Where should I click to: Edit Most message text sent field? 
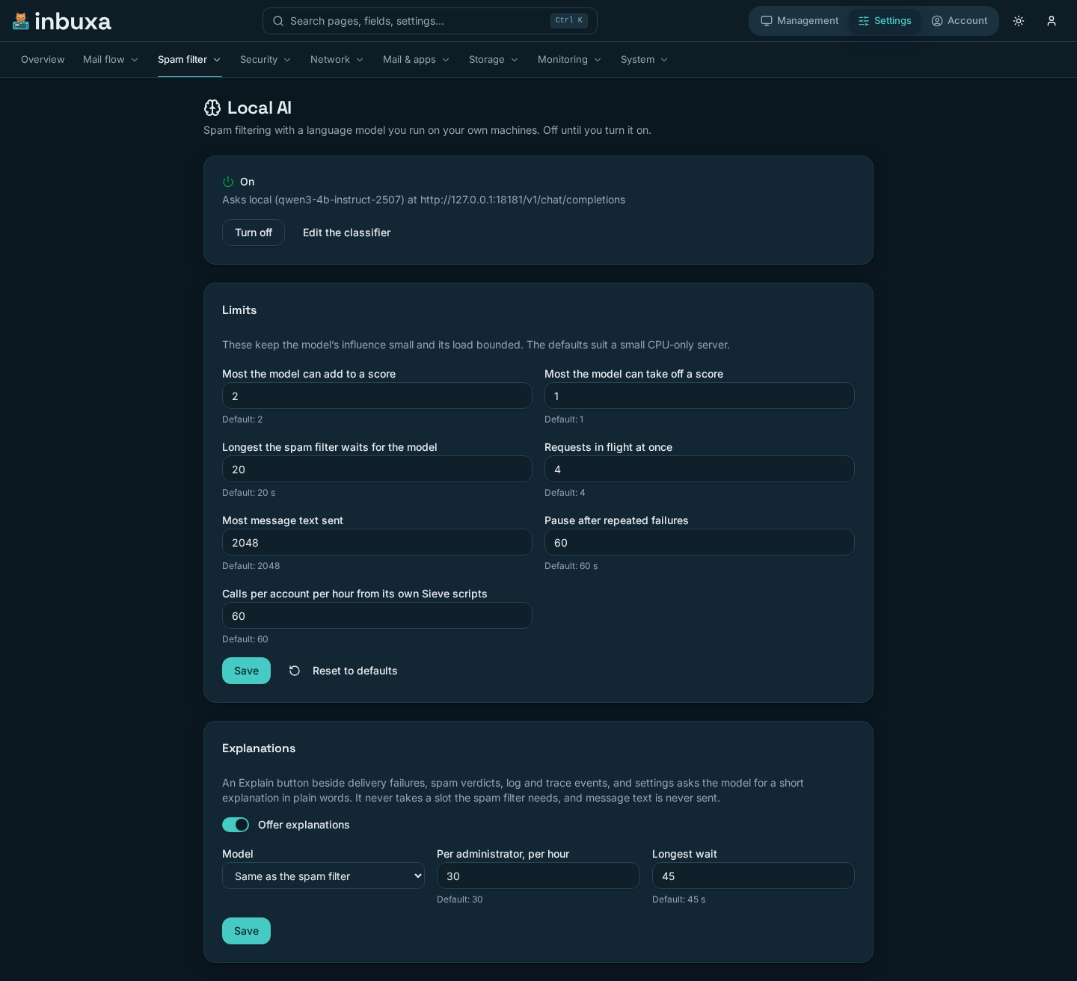pos(377,542)
